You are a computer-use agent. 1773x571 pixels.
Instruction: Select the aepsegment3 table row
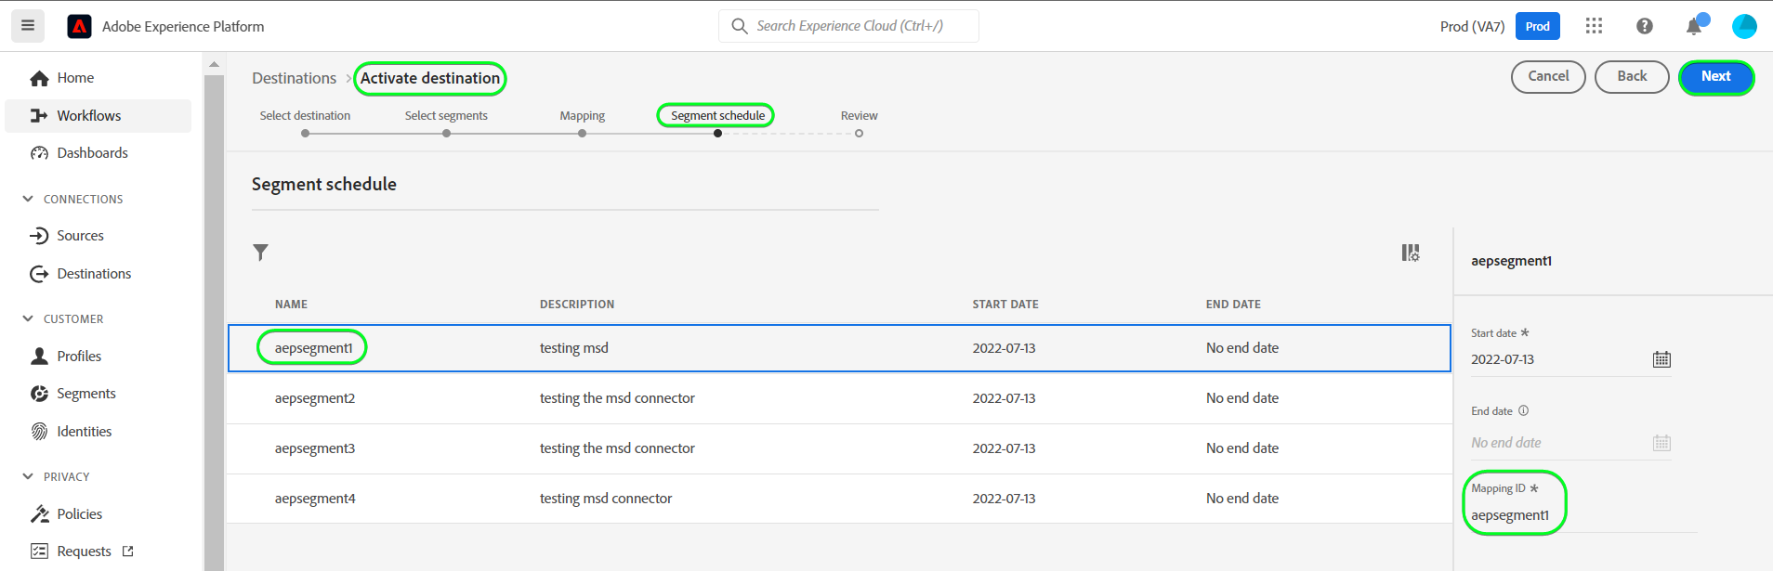836,448
